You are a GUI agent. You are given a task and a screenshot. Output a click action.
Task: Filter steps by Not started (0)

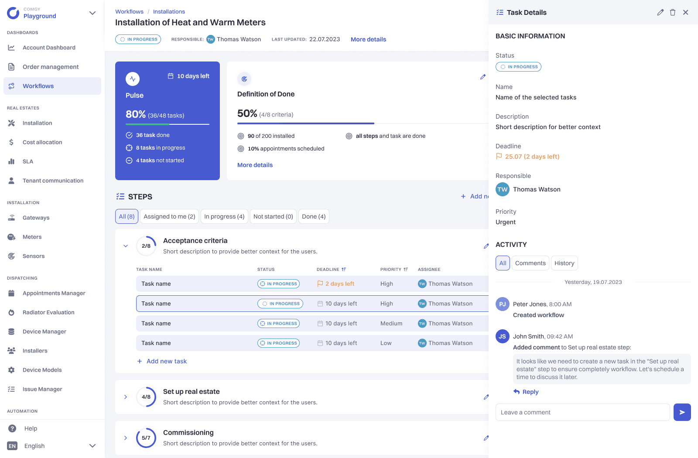click(x=273, y=216)
